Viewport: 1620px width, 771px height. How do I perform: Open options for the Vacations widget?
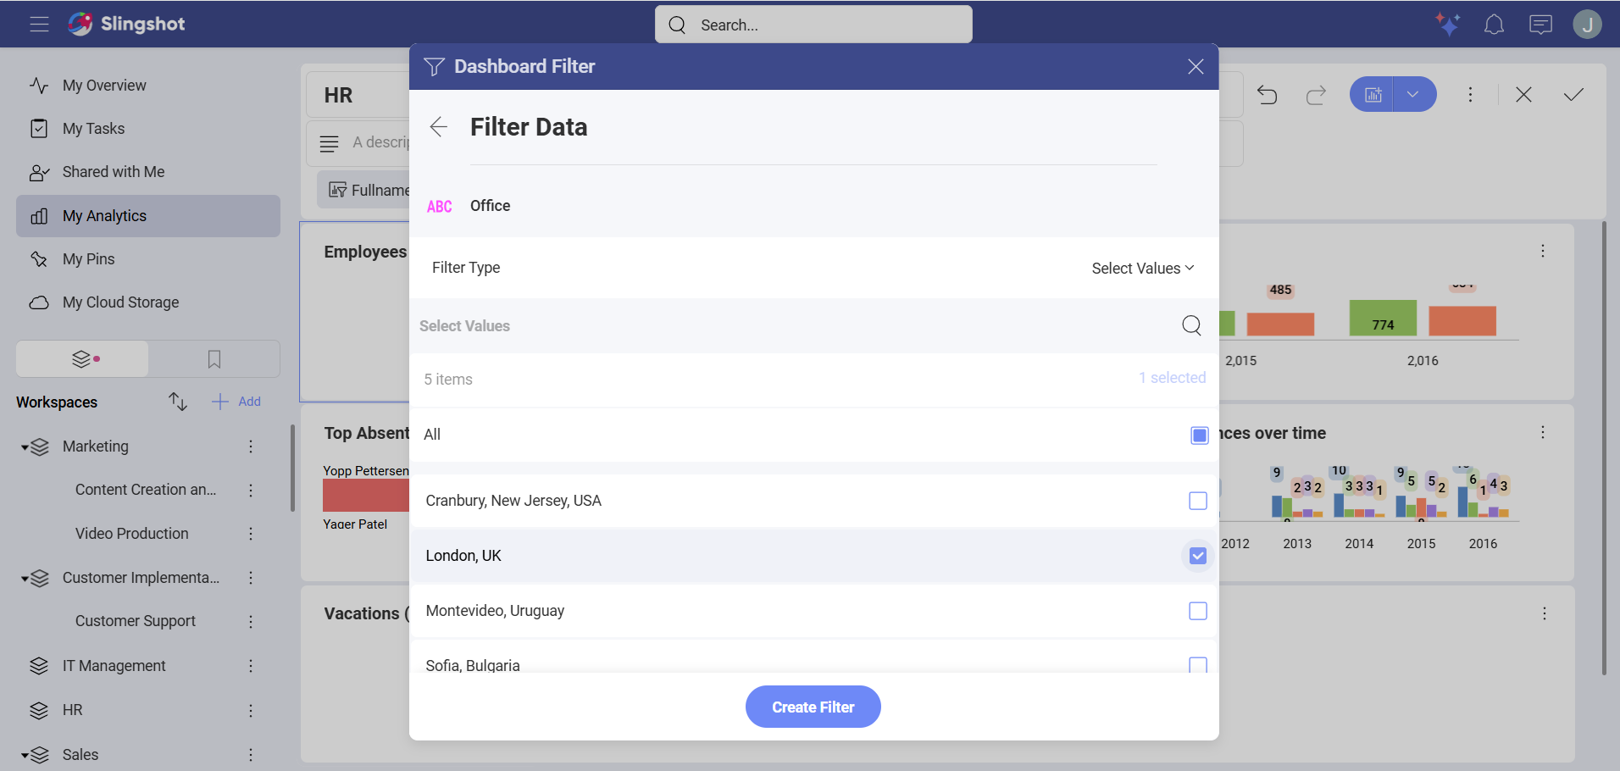pos(1545,613)
